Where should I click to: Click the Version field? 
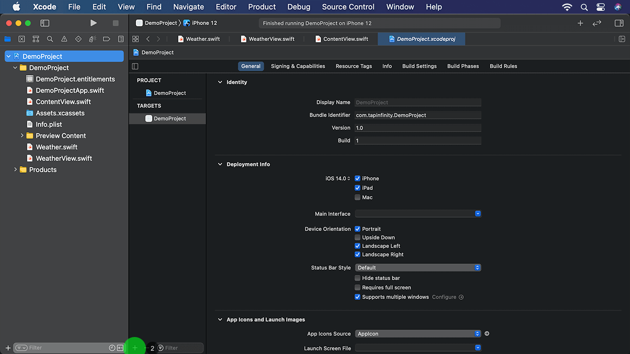[418, 128]
